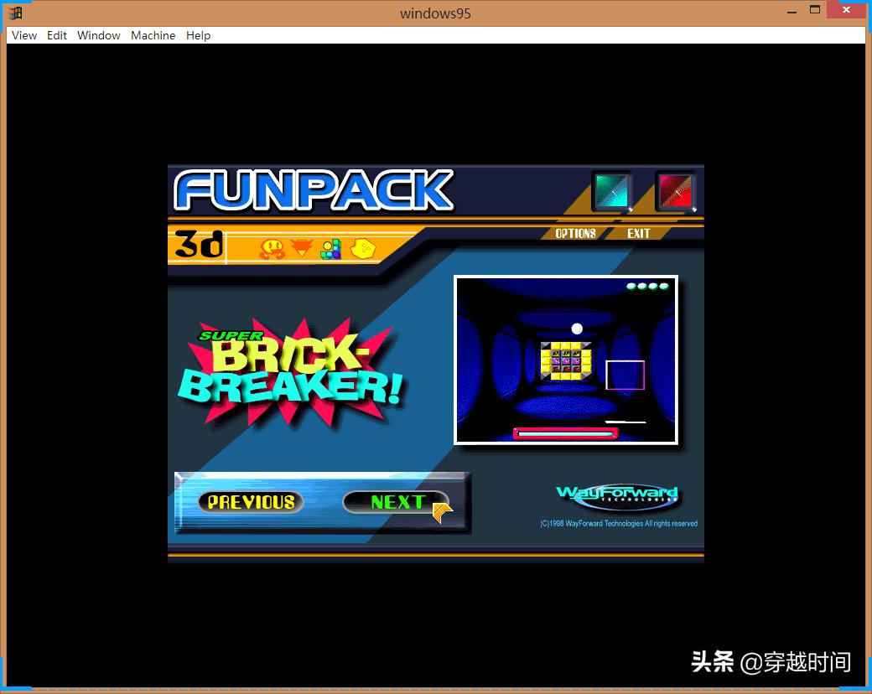Click EXIT to quit FunPack

pos(638,233)
